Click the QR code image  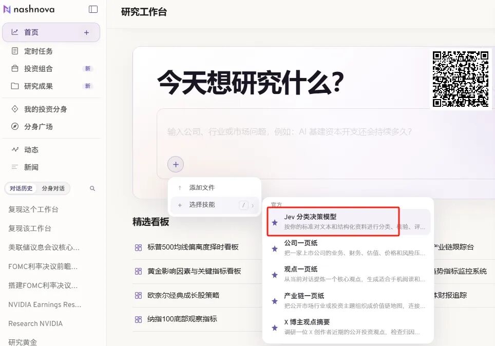[460, 79]
